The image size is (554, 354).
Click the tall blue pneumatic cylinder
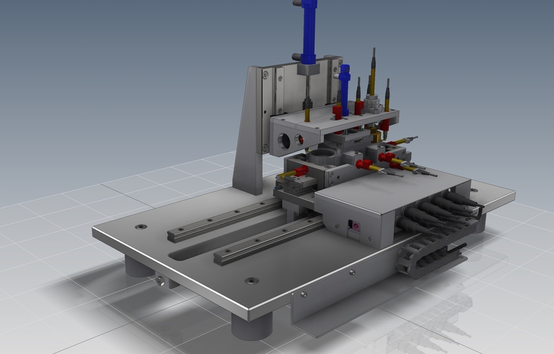[309, 31]
